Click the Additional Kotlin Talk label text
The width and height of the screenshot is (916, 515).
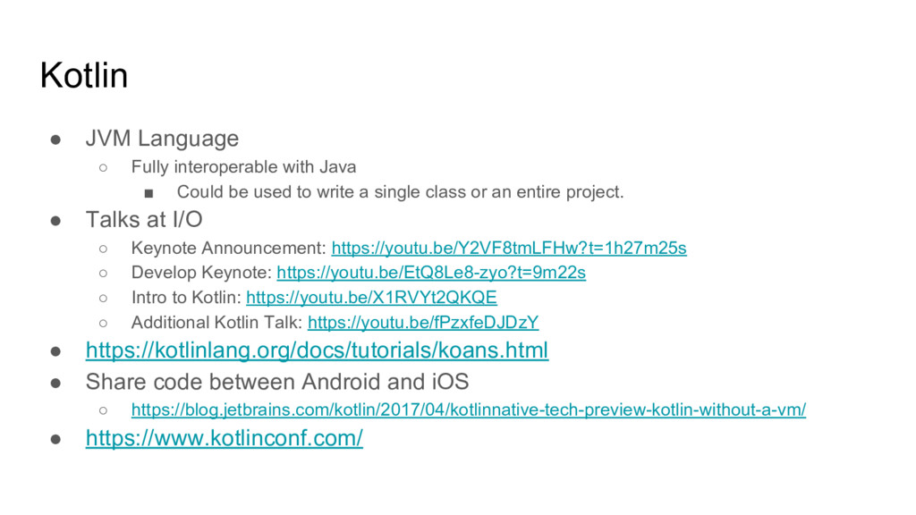coord(216,322)
